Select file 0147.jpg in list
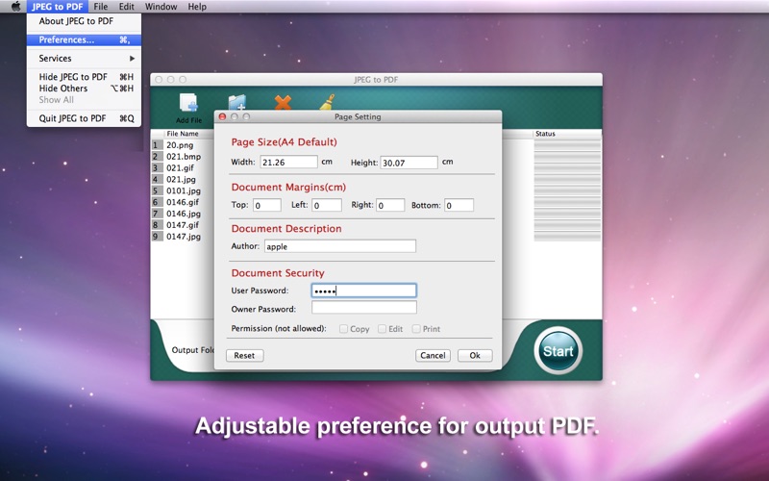Image resolution: width=769 pixels, height=481 pixels. pyautogui.click(x=184, y=236)
